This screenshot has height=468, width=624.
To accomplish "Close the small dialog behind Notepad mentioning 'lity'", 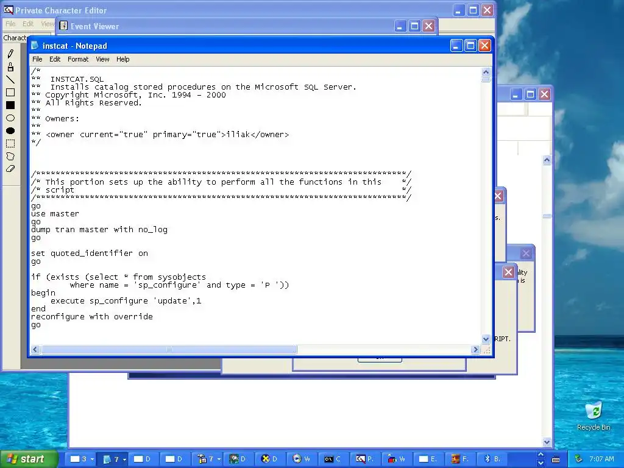I will 526,253.
